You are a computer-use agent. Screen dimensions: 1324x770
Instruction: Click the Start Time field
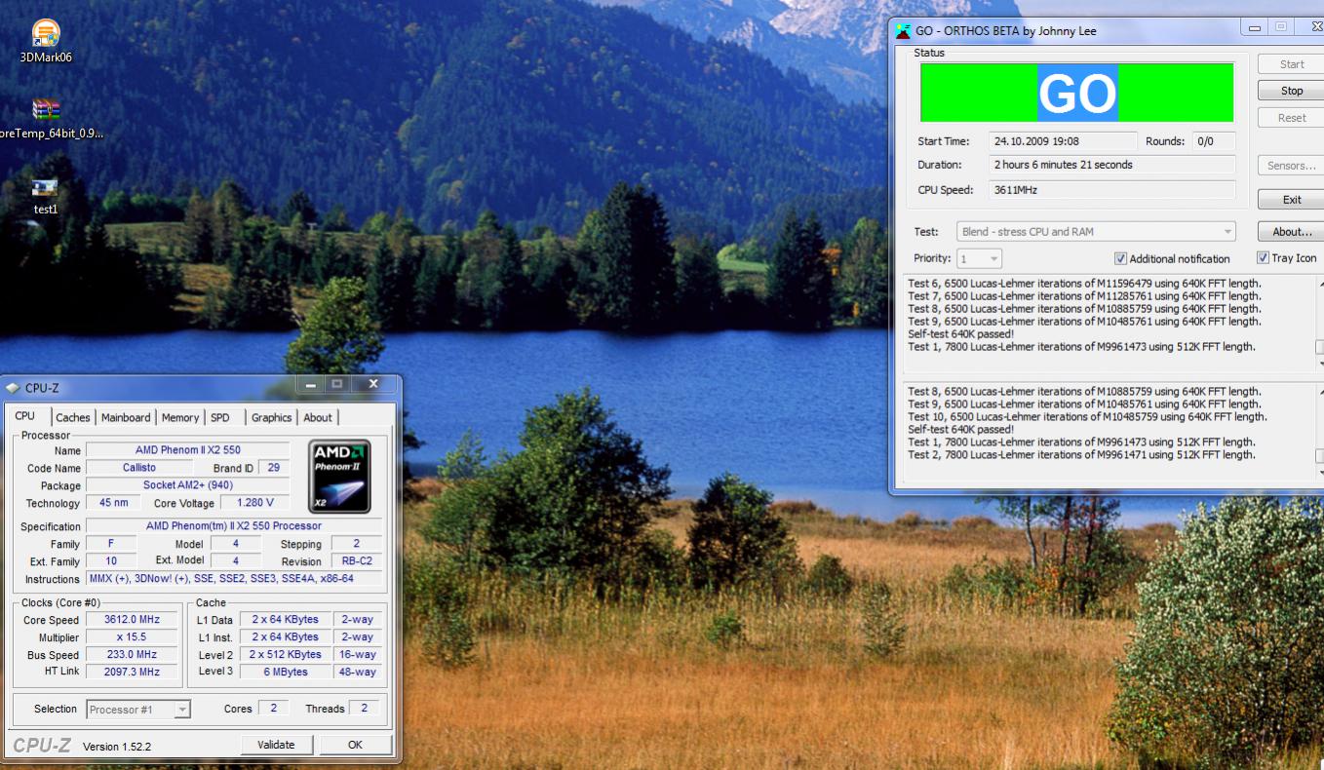[1063, 141]
